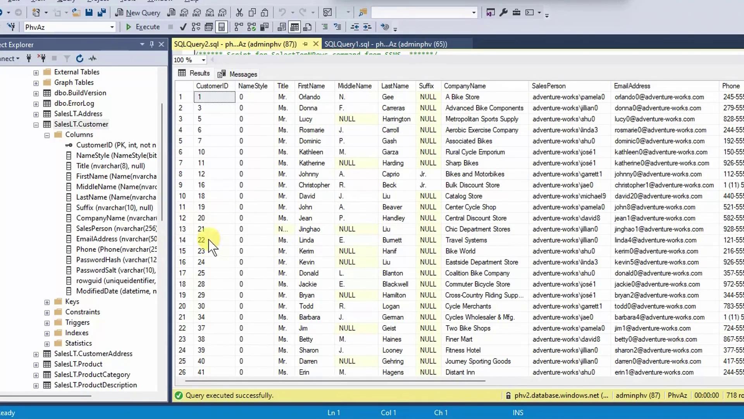Screen dimensions: 744x419
Task: Open the PhvAz database dropdown
Action: pyautogui.click(x=112, y=27)
